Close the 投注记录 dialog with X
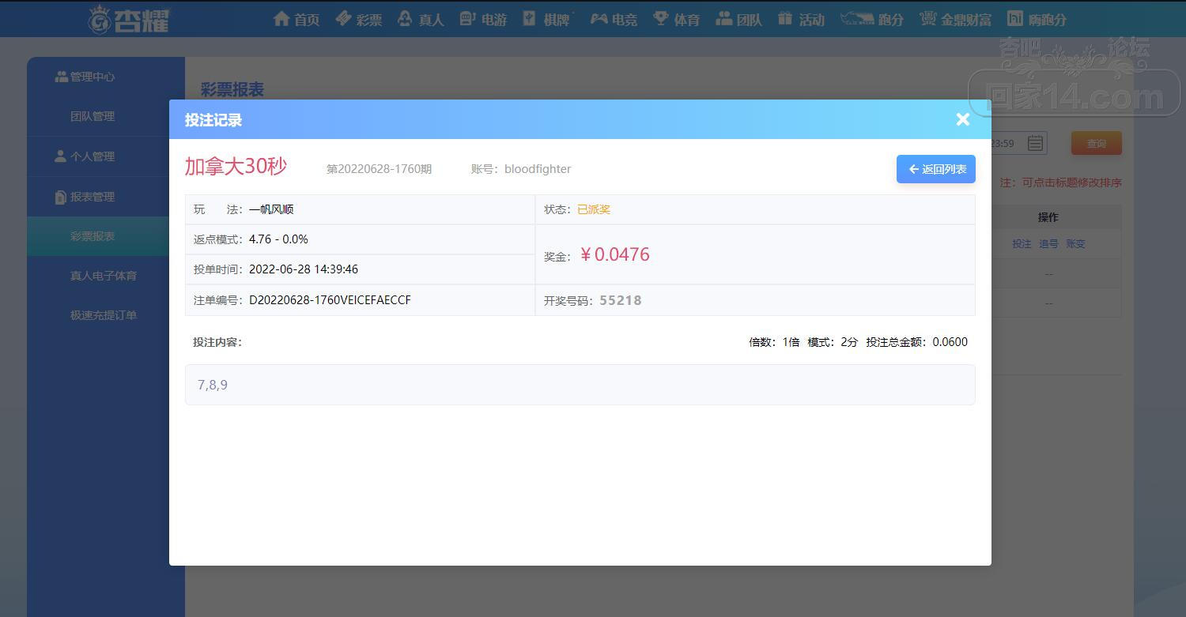 pyautogui.click(x=962, y=119)
